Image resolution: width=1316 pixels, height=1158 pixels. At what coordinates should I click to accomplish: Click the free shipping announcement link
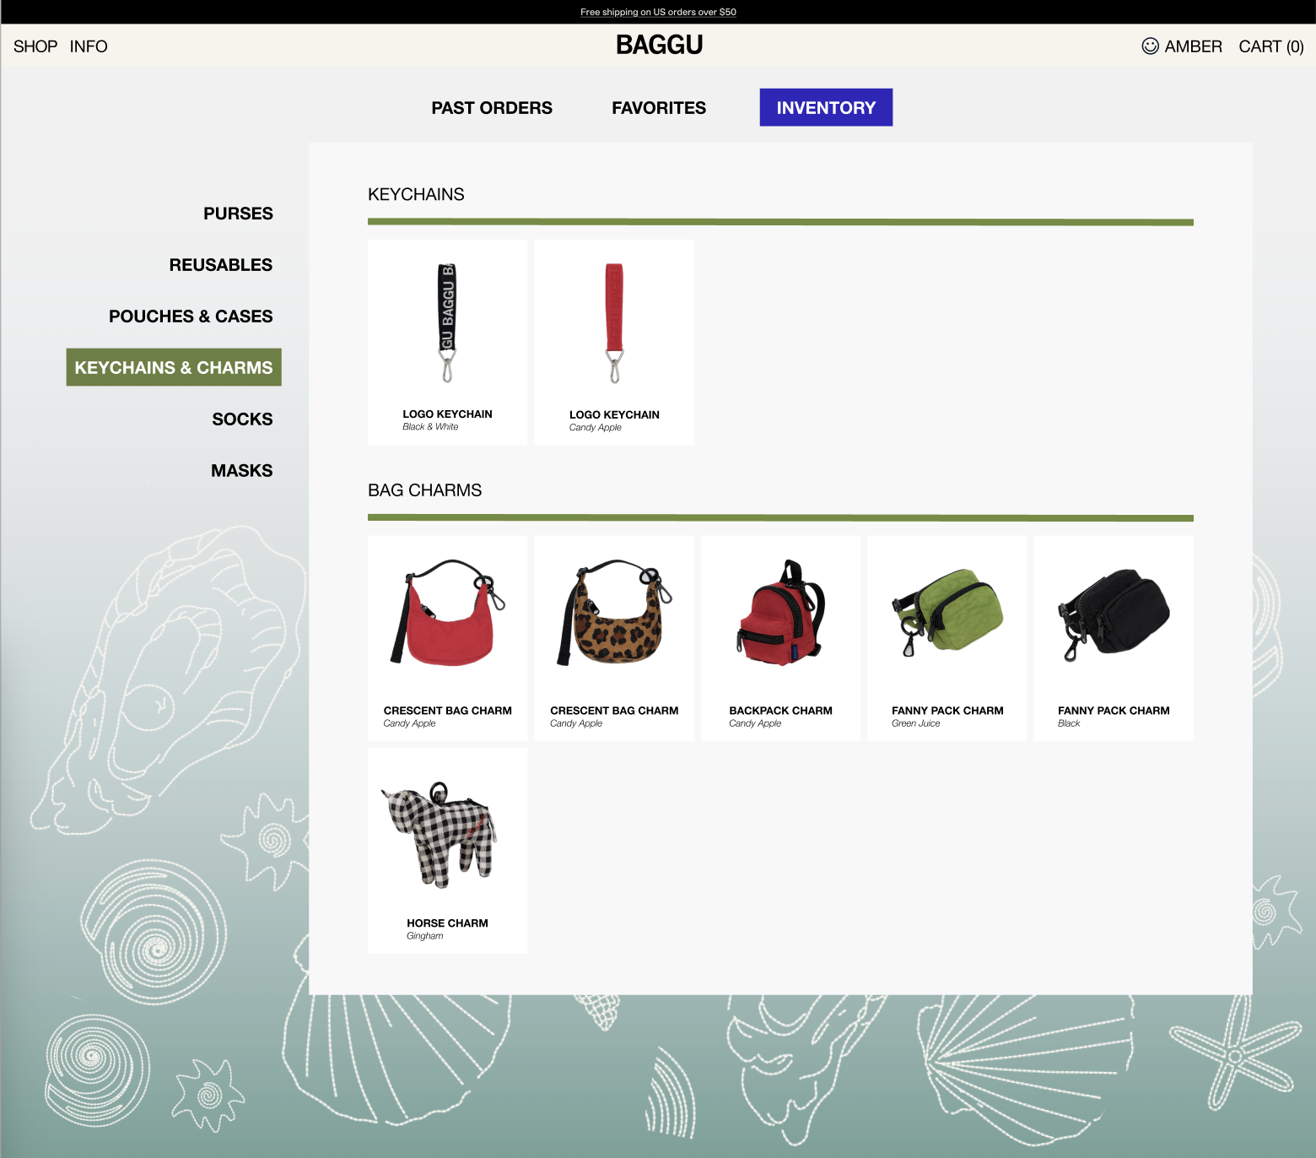[x=658, y=12]
